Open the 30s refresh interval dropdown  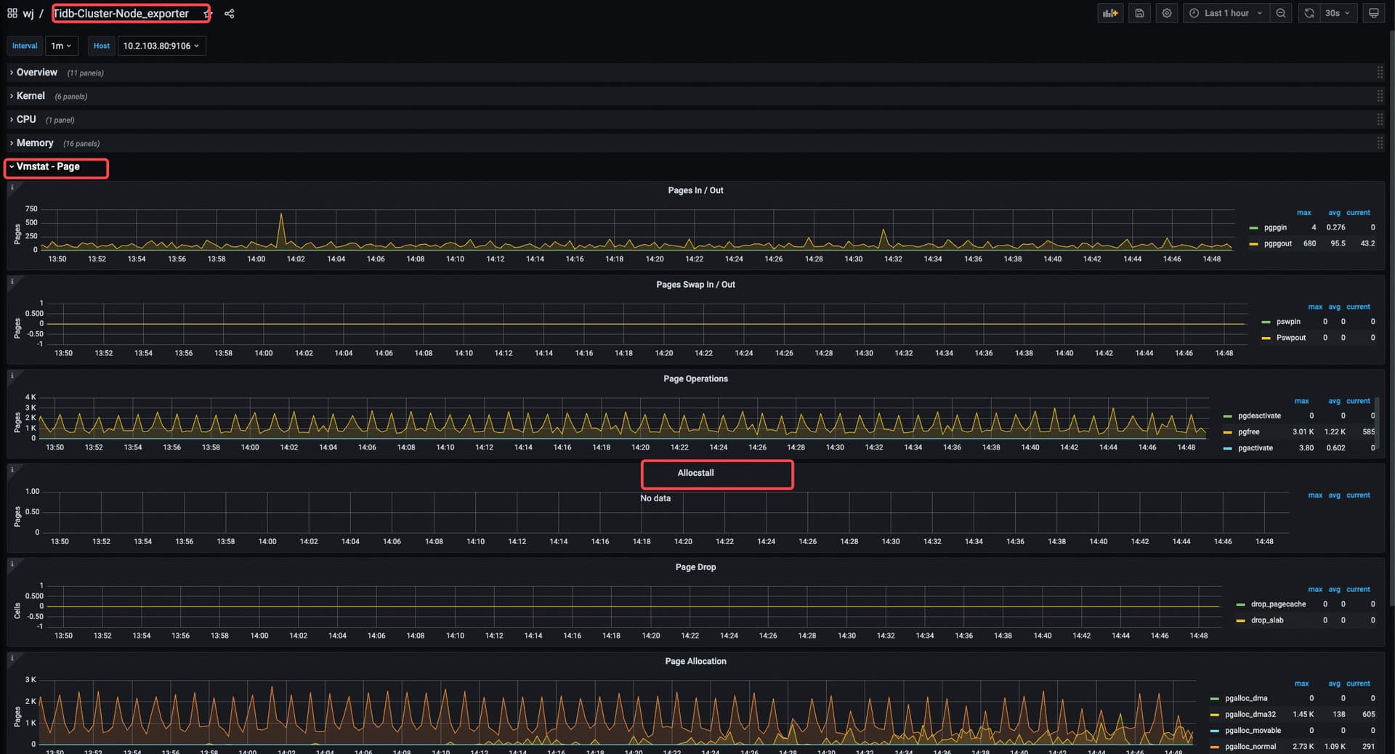tap(1337, 13)
